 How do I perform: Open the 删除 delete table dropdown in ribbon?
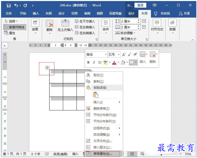pyautogui.click(x=49, y=27)
